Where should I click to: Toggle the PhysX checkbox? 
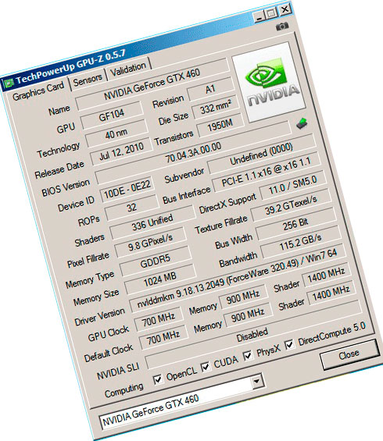pos(248,355)
